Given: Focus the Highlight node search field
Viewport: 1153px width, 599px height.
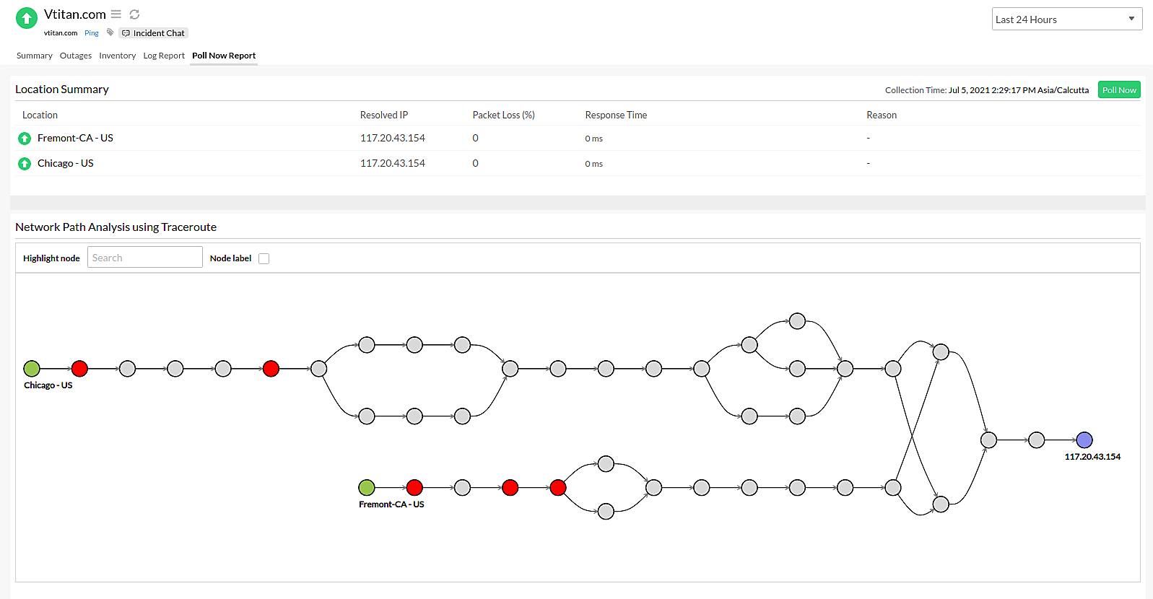Looking at the screenshot, I should pos(144,258).
